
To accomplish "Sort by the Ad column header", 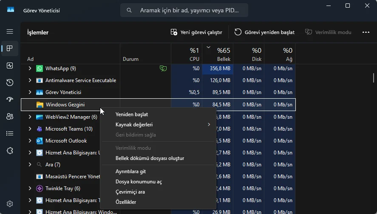I will tap(70, 54).
